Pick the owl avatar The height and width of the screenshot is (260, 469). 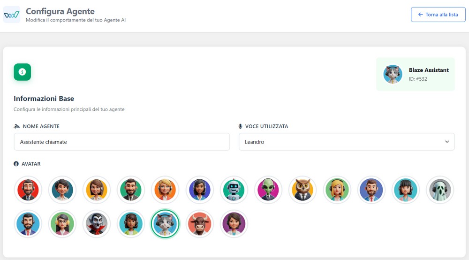pos(303,190)
